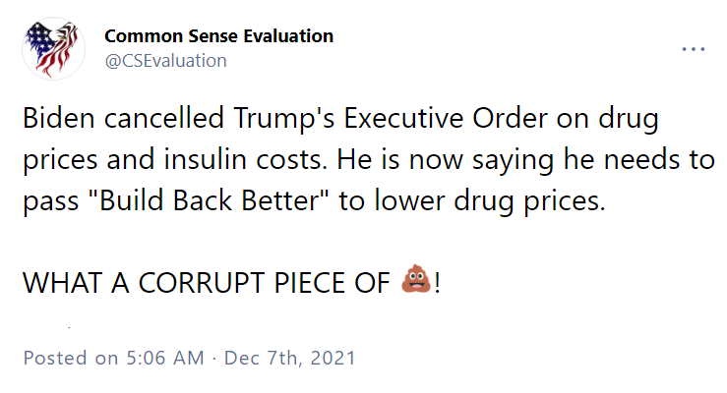The height and width of the screenshot is (393, 727).
Task: Click the "Posted on" label
Action: (71, 358)
